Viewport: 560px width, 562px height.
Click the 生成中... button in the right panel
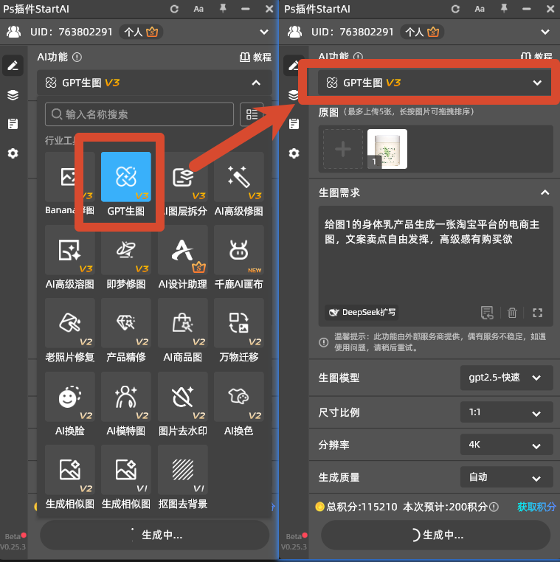(436, 535)
